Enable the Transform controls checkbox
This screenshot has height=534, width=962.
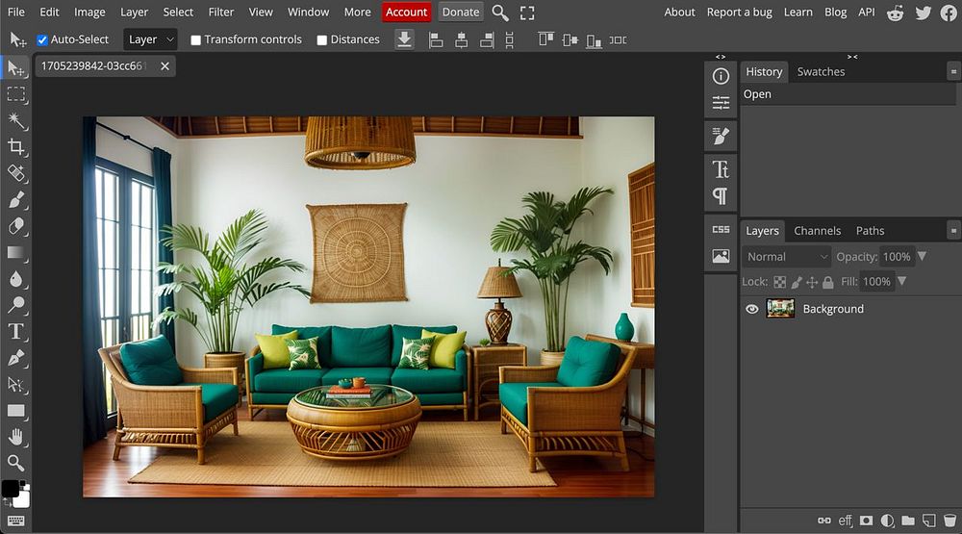196,40
